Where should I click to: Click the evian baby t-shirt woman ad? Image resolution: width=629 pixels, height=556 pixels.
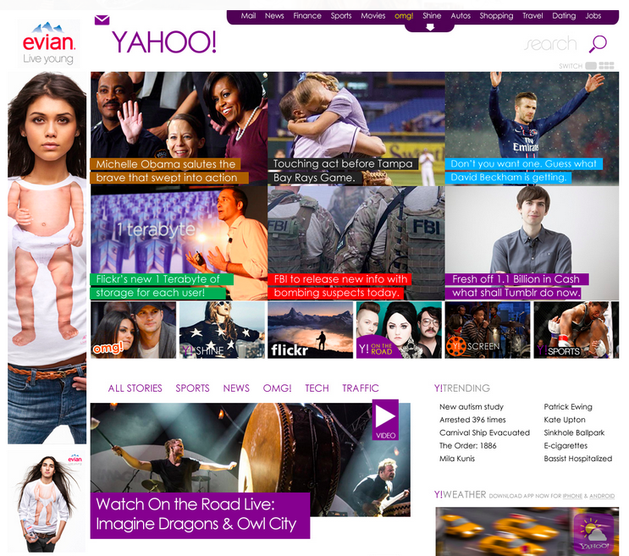pyautogui.click(x=47, y=258)
